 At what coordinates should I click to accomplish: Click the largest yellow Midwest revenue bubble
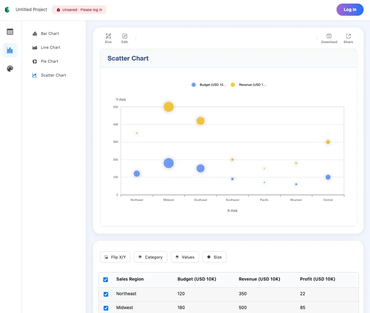[x=169, y=107]
